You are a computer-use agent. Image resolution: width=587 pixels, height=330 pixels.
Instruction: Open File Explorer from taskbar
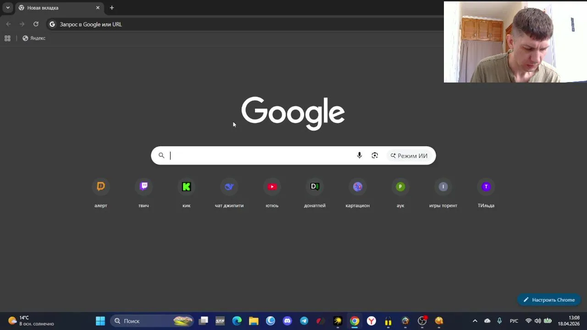pos(254,321)
